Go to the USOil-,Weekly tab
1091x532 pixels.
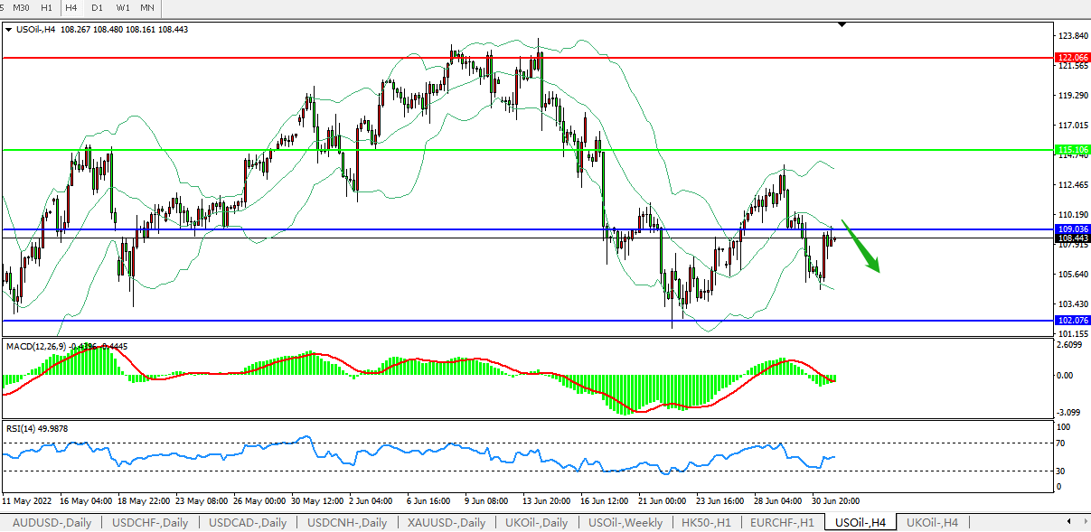[625, 522]
